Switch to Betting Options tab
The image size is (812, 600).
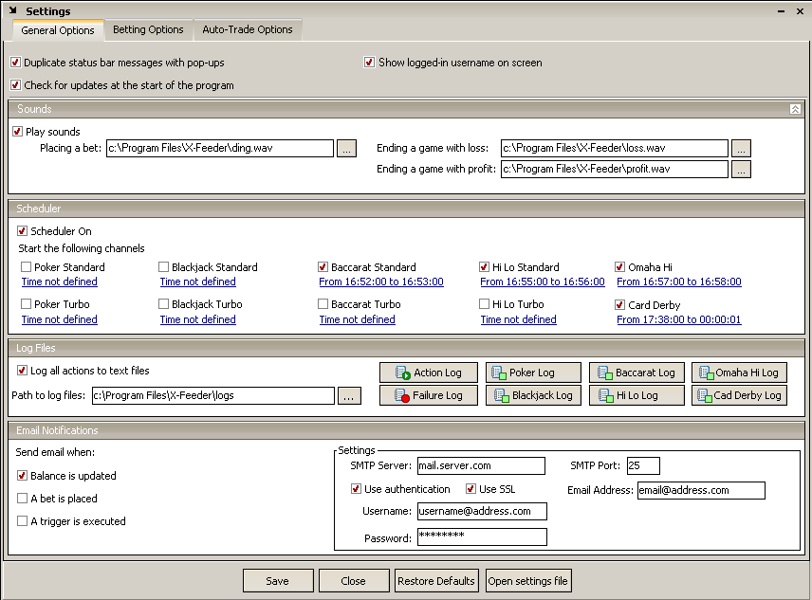click(148, 29)
